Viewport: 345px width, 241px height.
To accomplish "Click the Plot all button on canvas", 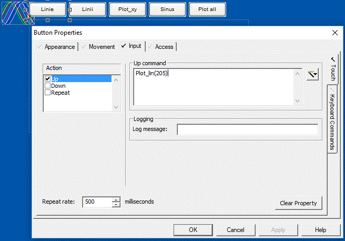I will click(x=207, y=9).
